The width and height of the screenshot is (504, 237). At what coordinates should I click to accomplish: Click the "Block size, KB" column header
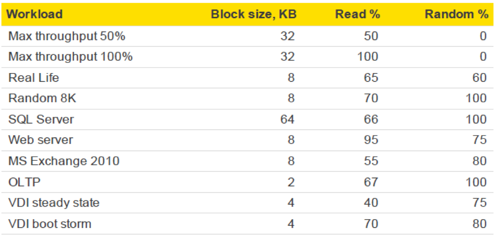pyautogui.click(x=252, y=14)
